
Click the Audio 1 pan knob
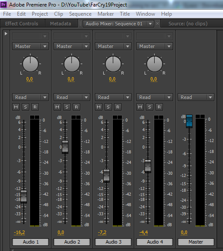coord(30,64)
